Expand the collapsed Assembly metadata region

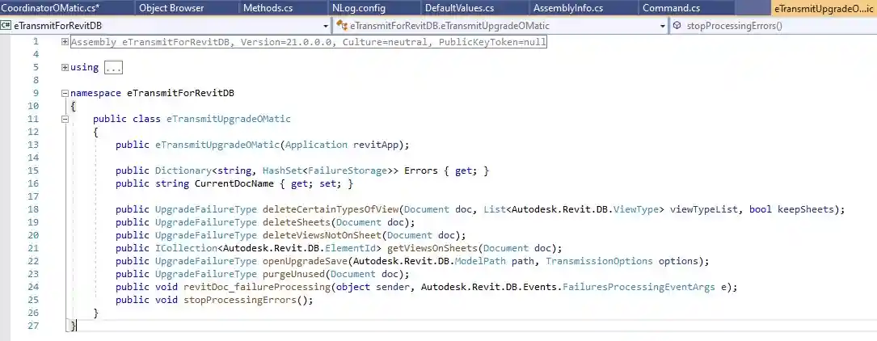coord(65,41)
